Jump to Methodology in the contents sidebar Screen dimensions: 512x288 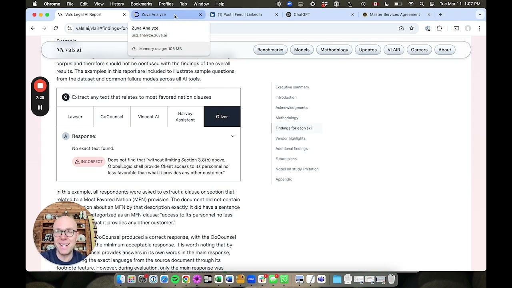tap(287, 118)
